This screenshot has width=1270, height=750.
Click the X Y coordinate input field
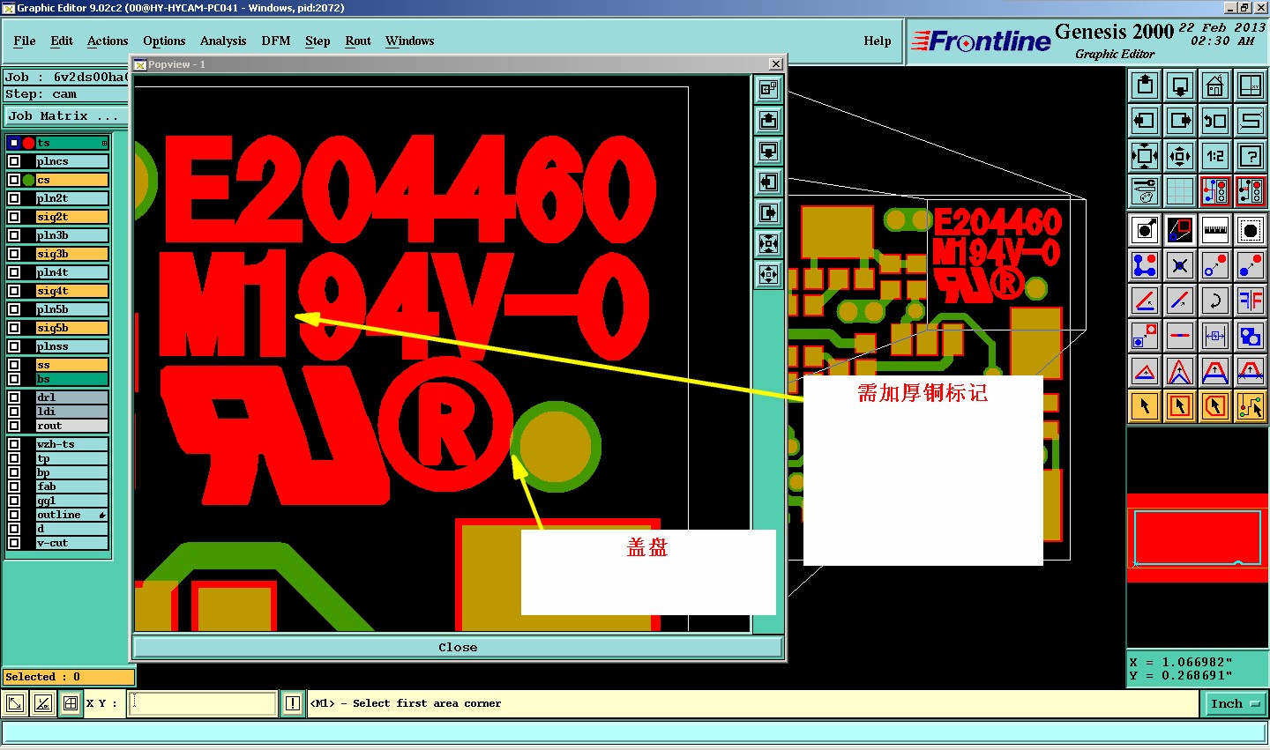click(x=203, y=703)
